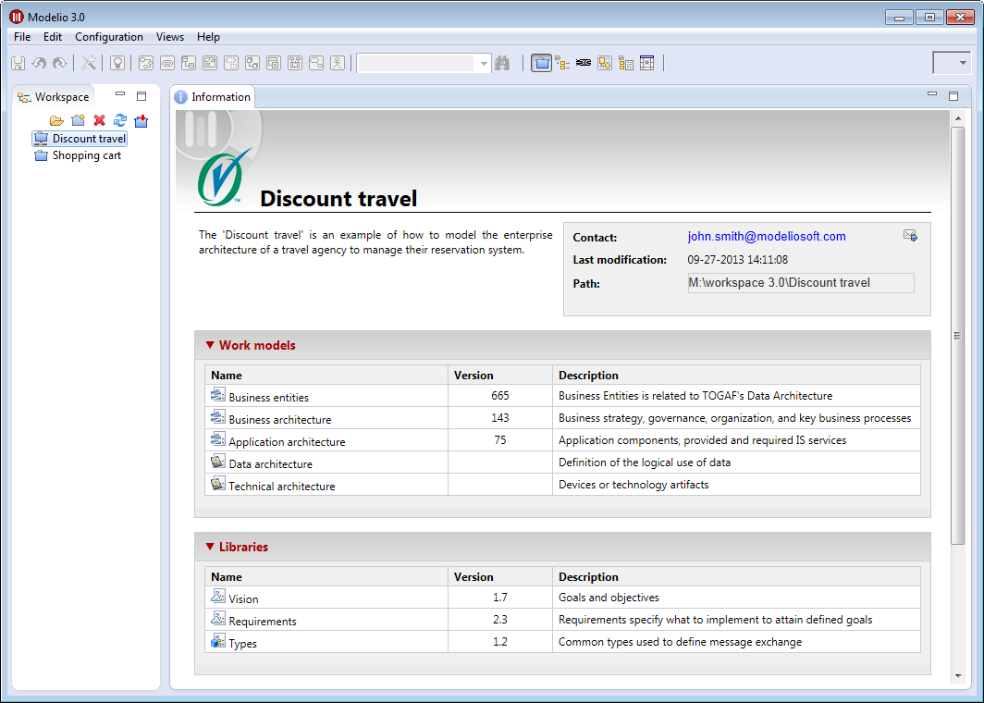Click the binoculars search icon

(502, 63)
